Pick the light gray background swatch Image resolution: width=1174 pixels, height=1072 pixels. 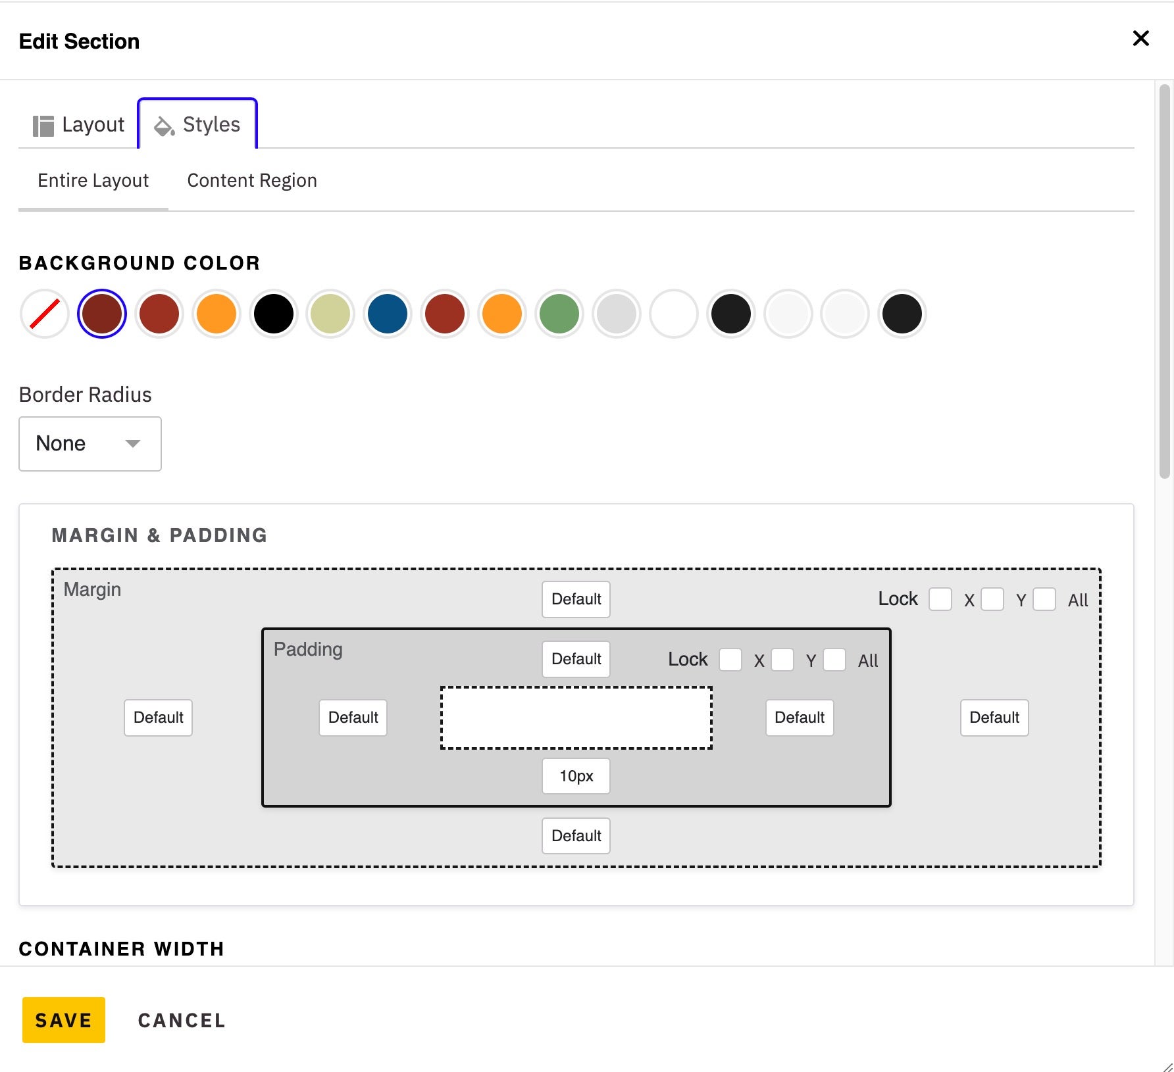click(617, 314)
